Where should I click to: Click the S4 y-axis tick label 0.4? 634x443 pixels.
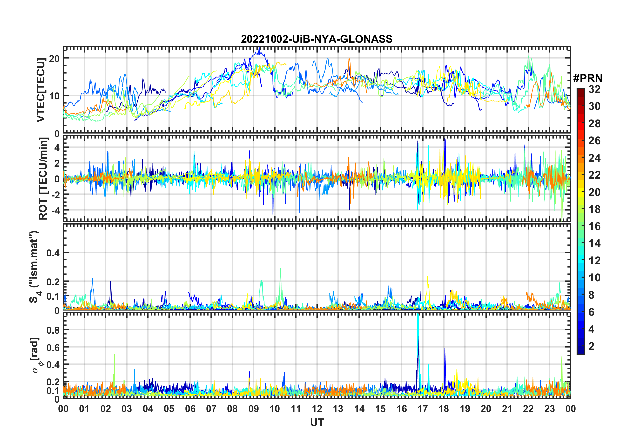53,253
